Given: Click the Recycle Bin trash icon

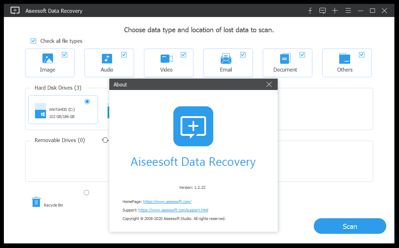Looking at the screenshot, I should pos(36,202).
